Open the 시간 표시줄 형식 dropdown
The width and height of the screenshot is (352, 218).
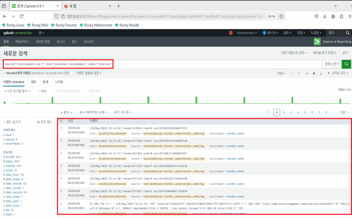click(17, 91)
